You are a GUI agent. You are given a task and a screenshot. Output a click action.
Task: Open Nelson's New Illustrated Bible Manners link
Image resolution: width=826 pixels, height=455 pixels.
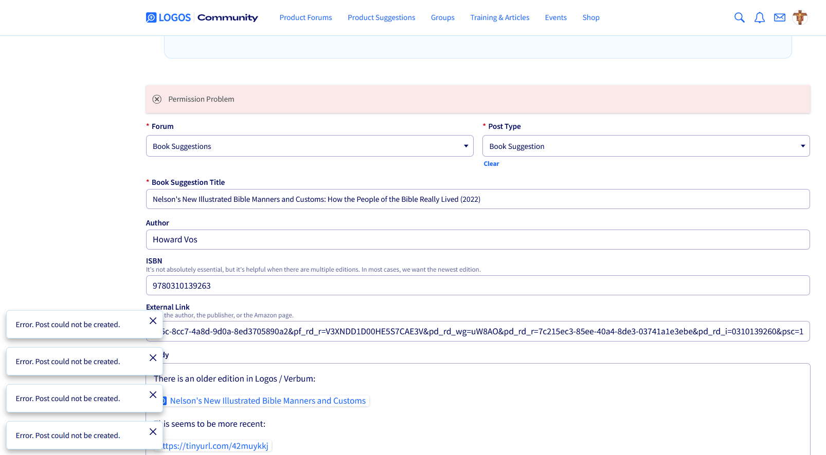267,401
